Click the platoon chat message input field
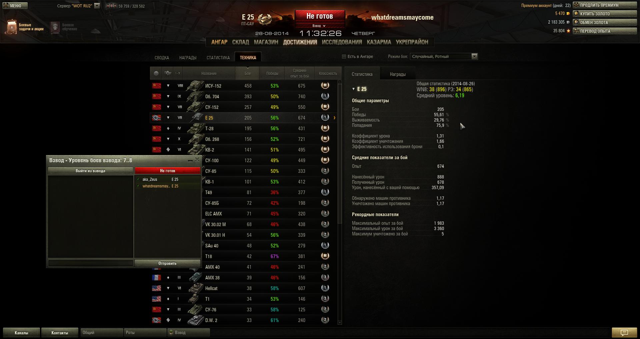Viewport: 640px width, 339px height. click(90, 263)
